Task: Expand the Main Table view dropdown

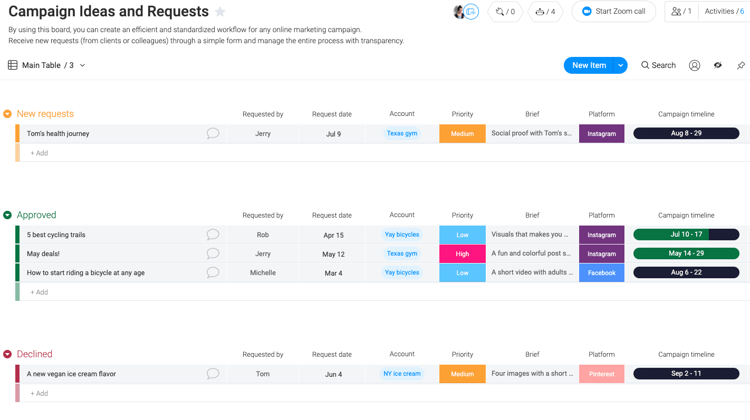Action: point(82,65)
